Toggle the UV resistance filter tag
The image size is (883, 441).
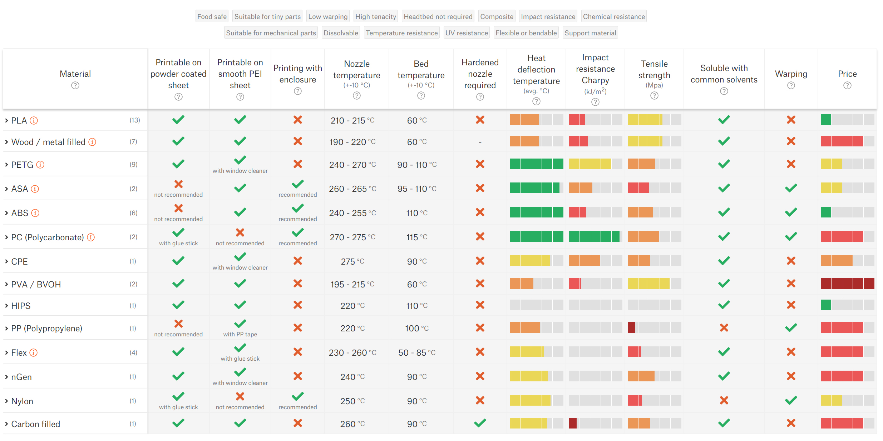(466, 33)
